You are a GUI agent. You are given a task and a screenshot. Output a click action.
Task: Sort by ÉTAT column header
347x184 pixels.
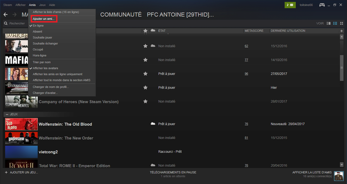pos(162,31)
